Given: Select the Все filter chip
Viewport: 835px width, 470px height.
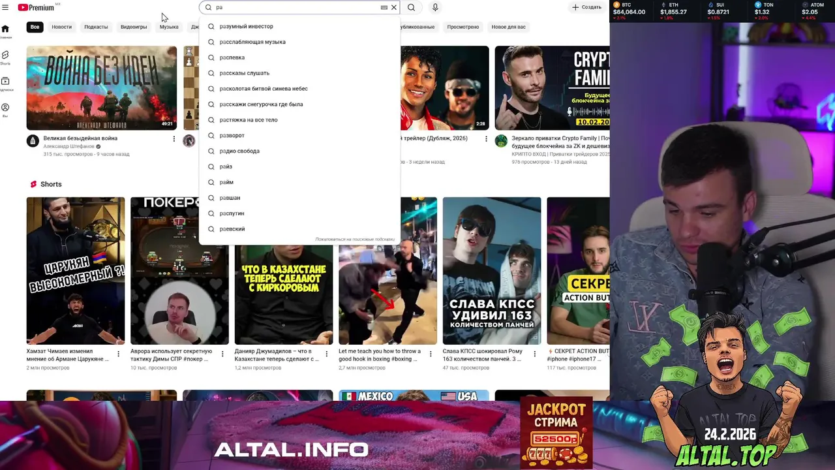Looking at the screenshot, I should pyautogui.click(x=35, y=27).
